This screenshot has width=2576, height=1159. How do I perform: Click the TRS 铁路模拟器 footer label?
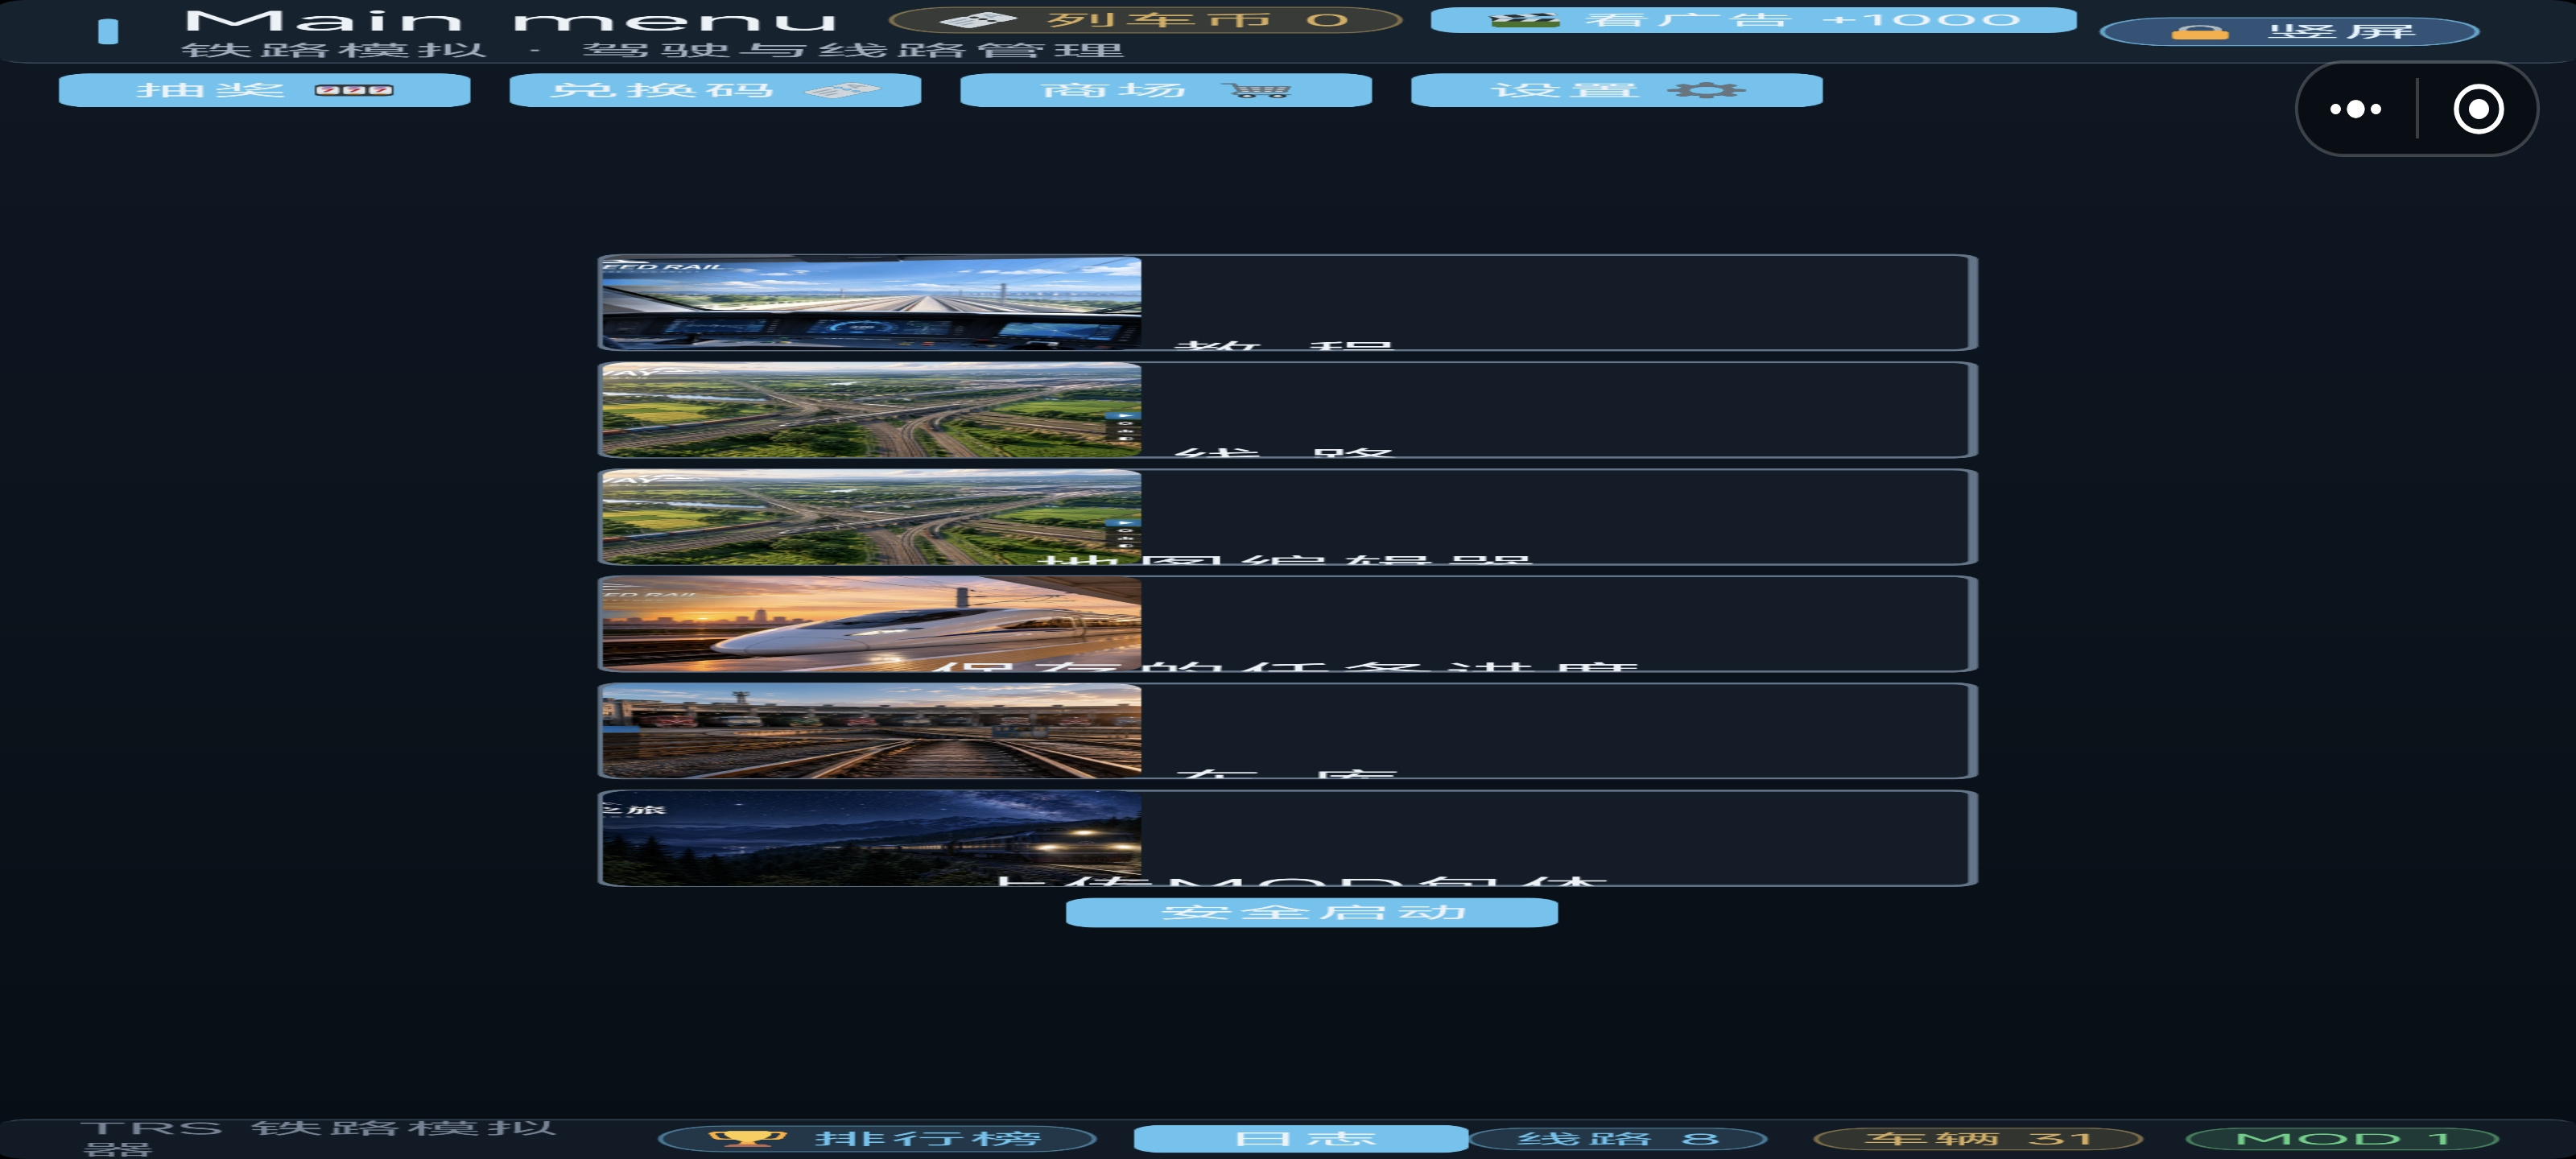click(x=318, y=1138)
